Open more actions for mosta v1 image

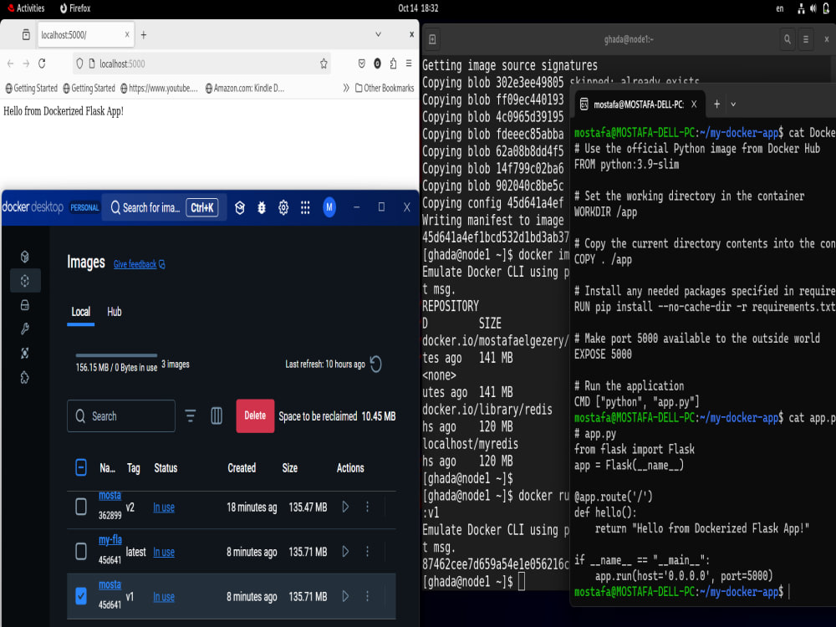(367, 596)
